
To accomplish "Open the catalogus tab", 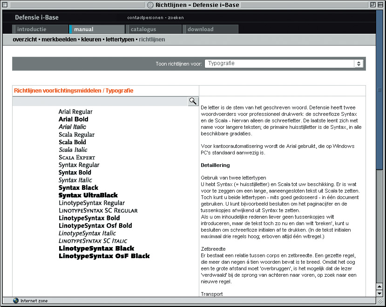I will [154, 29].
